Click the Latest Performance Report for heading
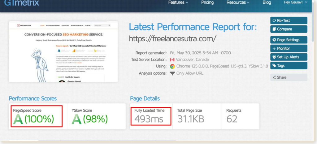This screenshot has width=317, height=144. pos(193,27)
